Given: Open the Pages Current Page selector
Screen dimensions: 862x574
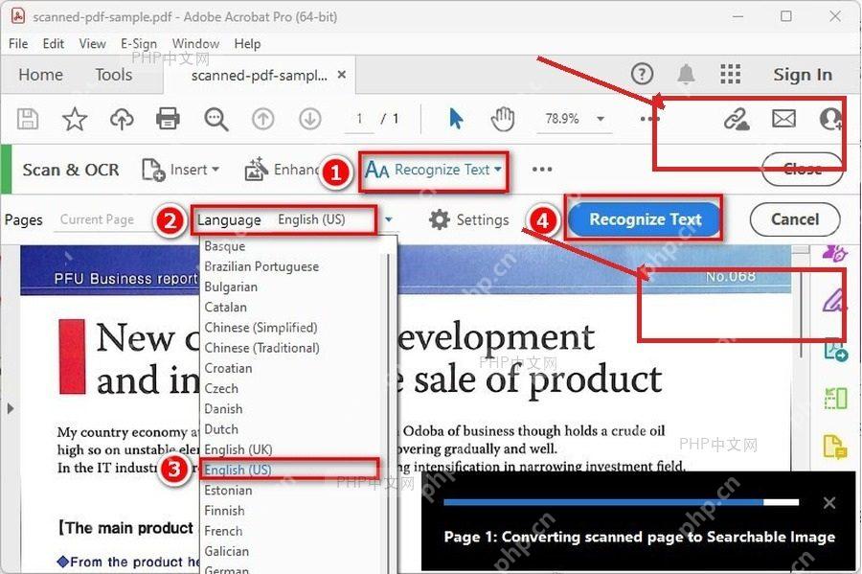Looking at the screenshot, I should coord(97,220).
